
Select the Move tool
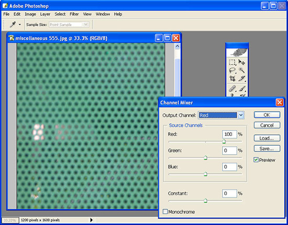[241, 62]
